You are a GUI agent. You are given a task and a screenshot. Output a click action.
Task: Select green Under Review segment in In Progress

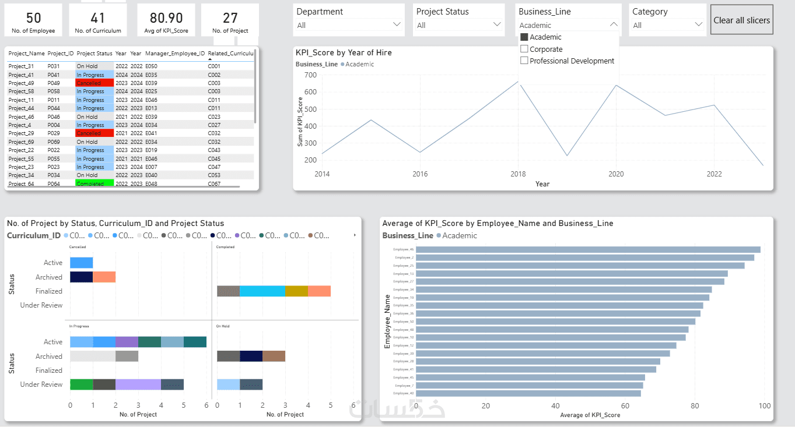(x=82, y=384)
